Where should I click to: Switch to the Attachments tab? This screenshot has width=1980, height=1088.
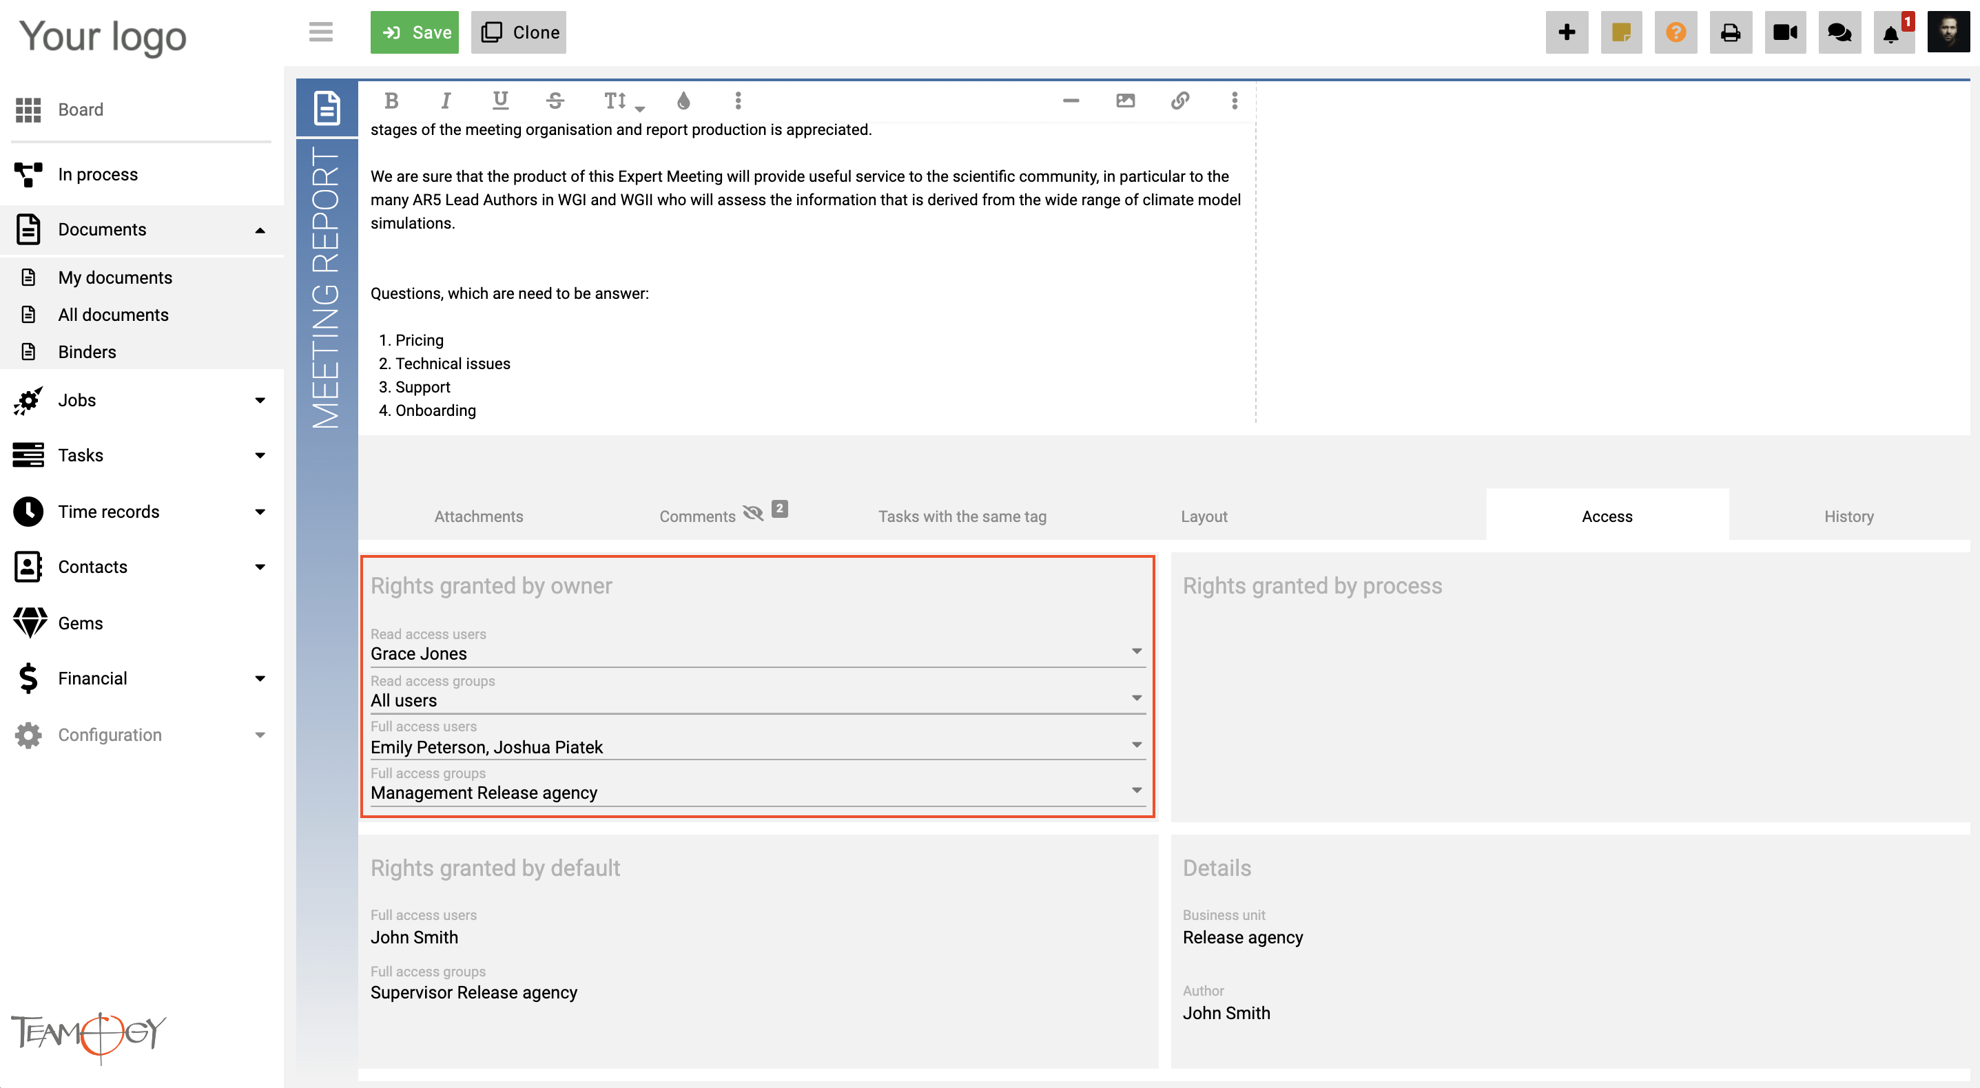pos(477,516)
